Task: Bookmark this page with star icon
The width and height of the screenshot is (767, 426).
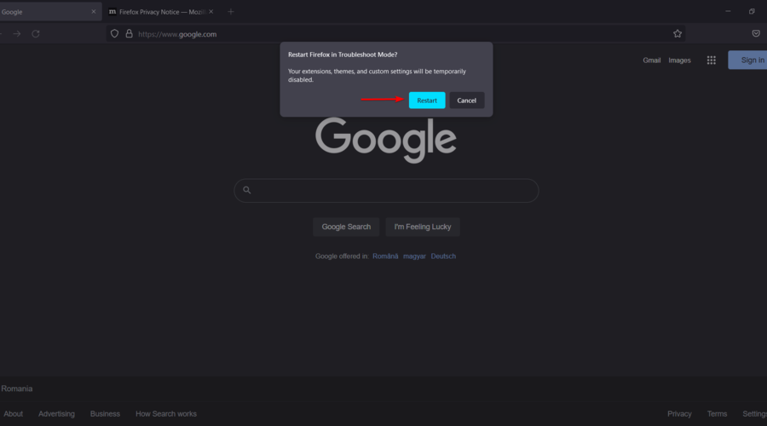Action: pyautogui.click(x=678, y=34)
